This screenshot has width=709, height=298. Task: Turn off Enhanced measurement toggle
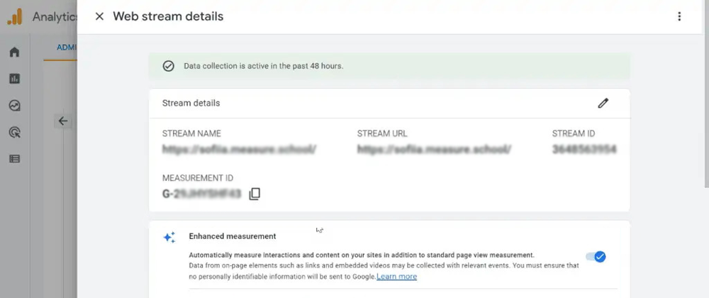click(x=596, y=257)
